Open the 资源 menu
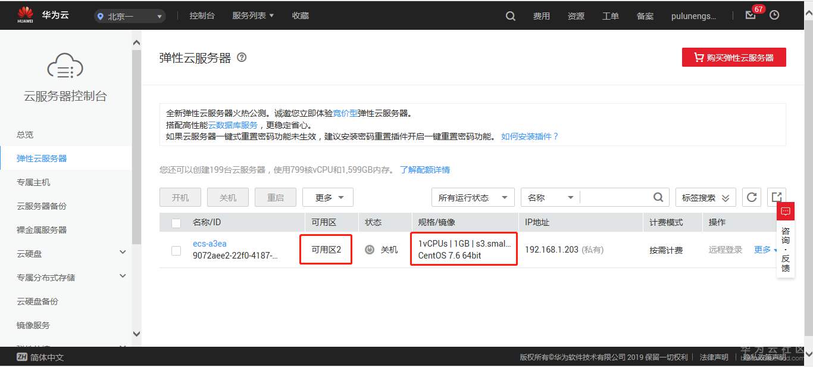The image size is (813, 367). pos(576,16)
